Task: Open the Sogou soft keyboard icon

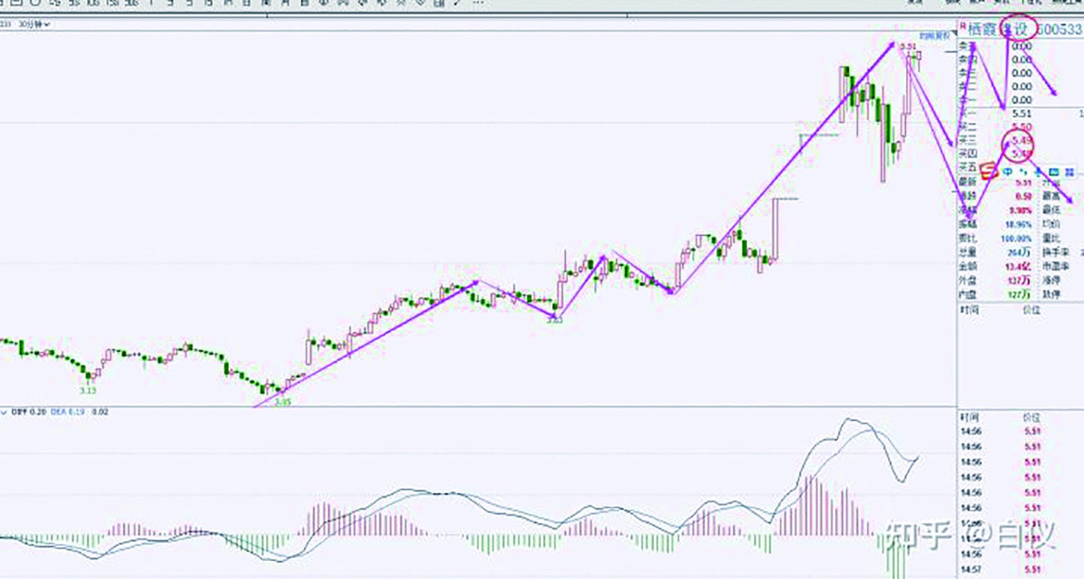Action: coord(1054,171)
